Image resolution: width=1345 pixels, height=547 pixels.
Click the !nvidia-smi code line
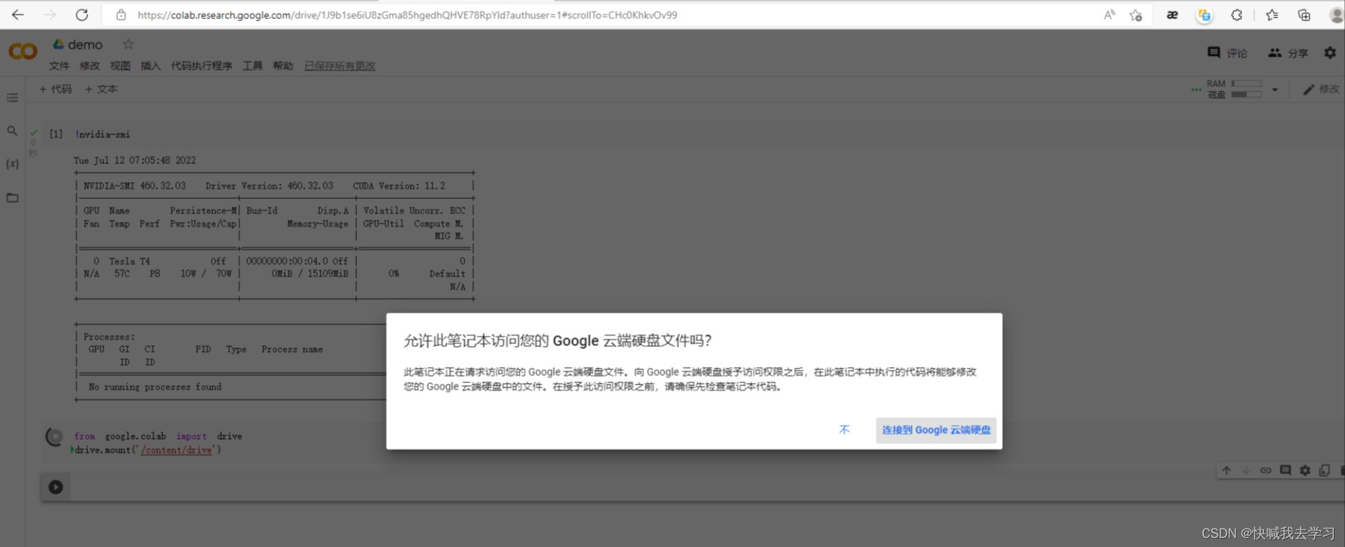point(103,134)
